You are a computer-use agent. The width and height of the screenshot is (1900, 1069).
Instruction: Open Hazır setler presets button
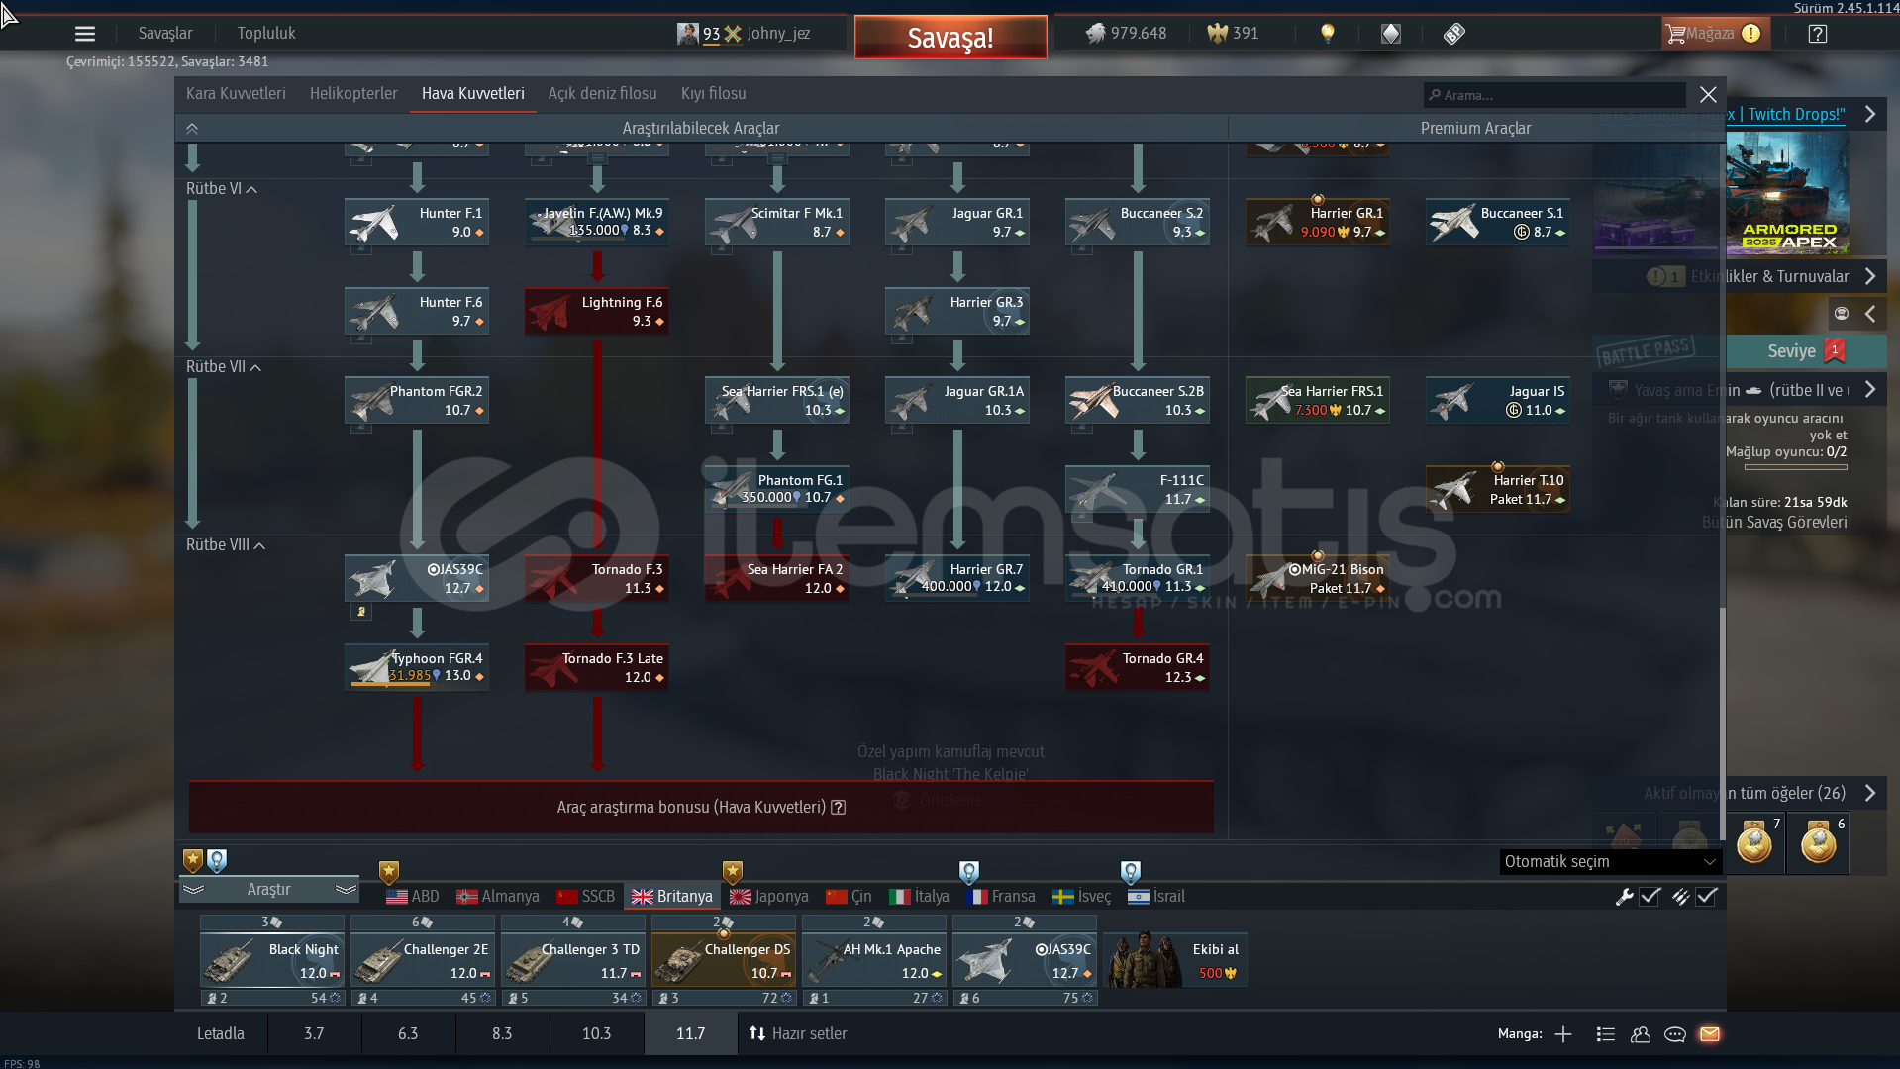click(x=798, y=1034)
